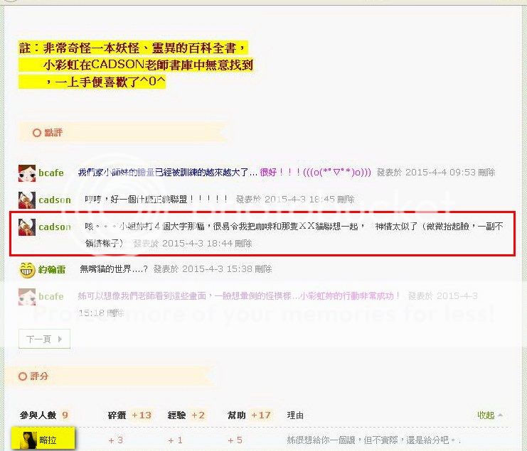527x451 pixels.
Task: Open the 略拉 username in the ratings list
Action: click(48, 440)
